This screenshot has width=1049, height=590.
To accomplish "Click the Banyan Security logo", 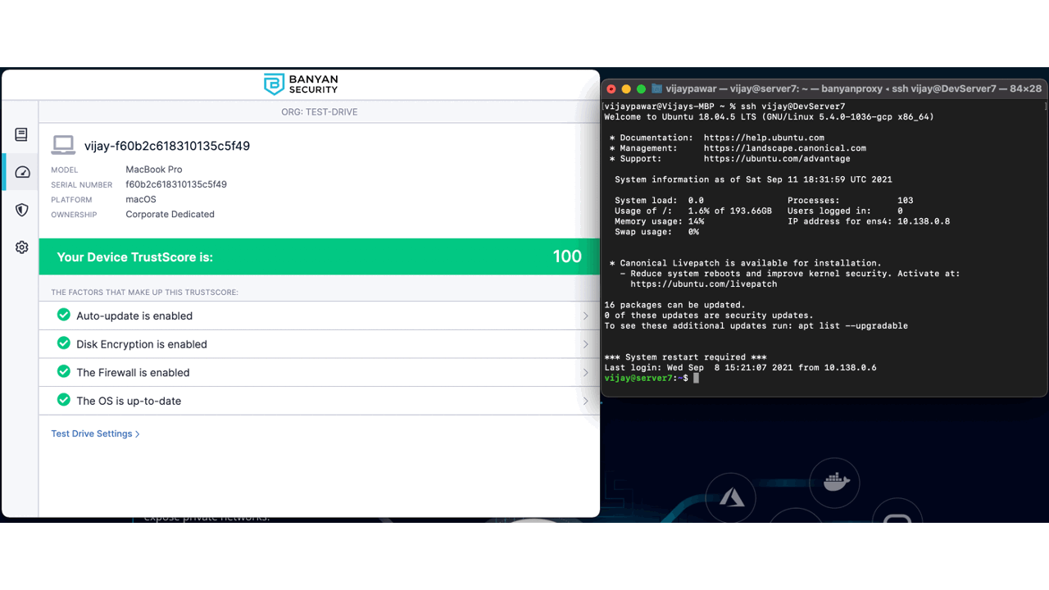I will pos(301,84).
